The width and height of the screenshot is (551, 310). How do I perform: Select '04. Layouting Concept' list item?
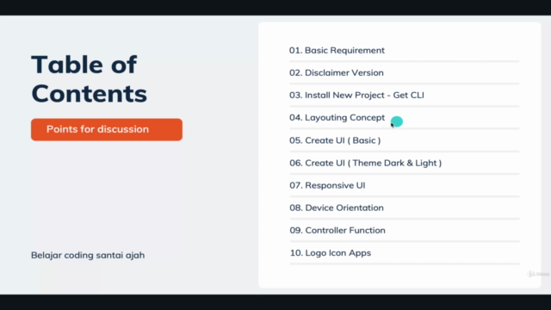point(337,118)
